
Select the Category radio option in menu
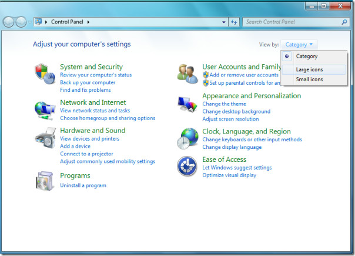[x=314, y=56]
